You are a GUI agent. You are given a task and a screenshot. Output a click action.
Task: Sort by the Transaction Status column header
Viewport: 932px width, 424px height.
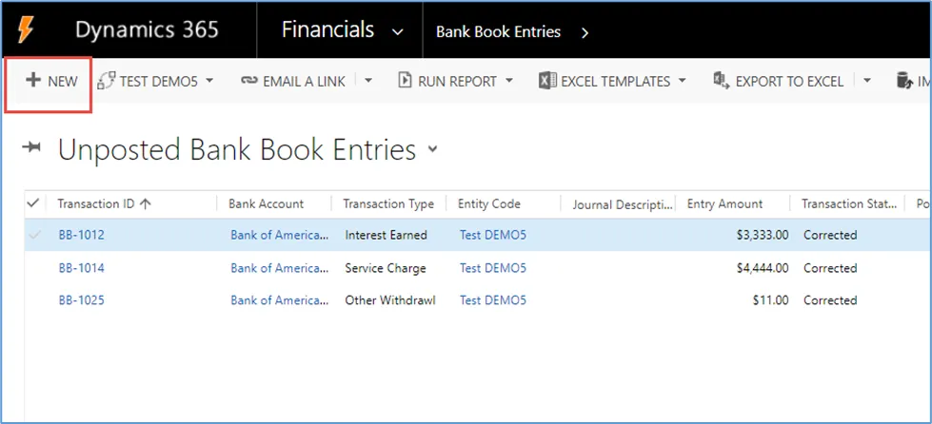point(849,203)
